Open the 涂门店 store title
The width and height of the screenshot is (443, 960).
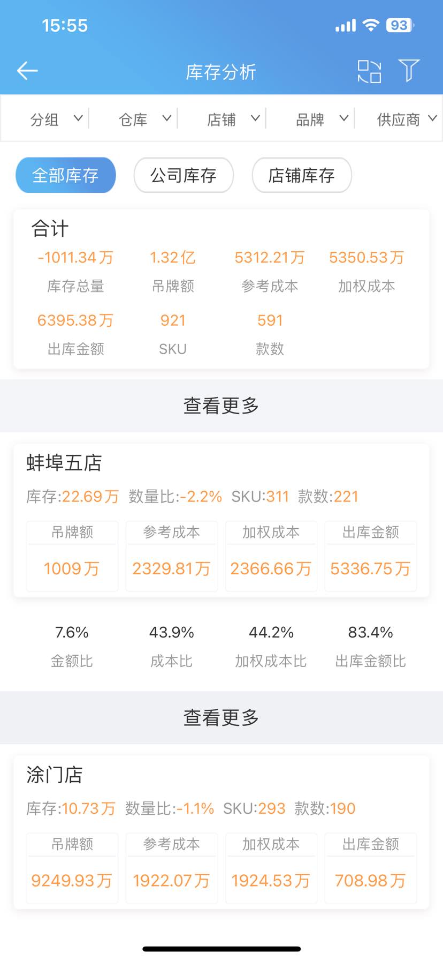(55, 775)
